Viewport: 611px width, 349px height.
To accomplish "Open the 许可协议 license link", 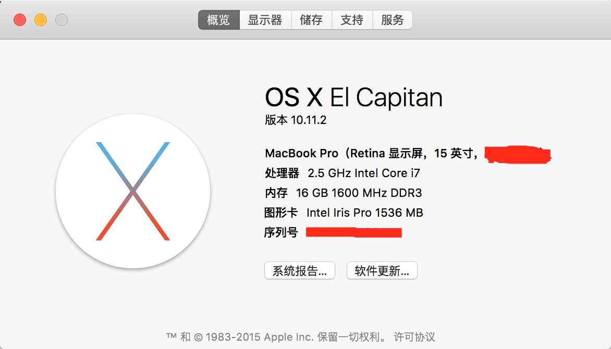I will point(414,336).
